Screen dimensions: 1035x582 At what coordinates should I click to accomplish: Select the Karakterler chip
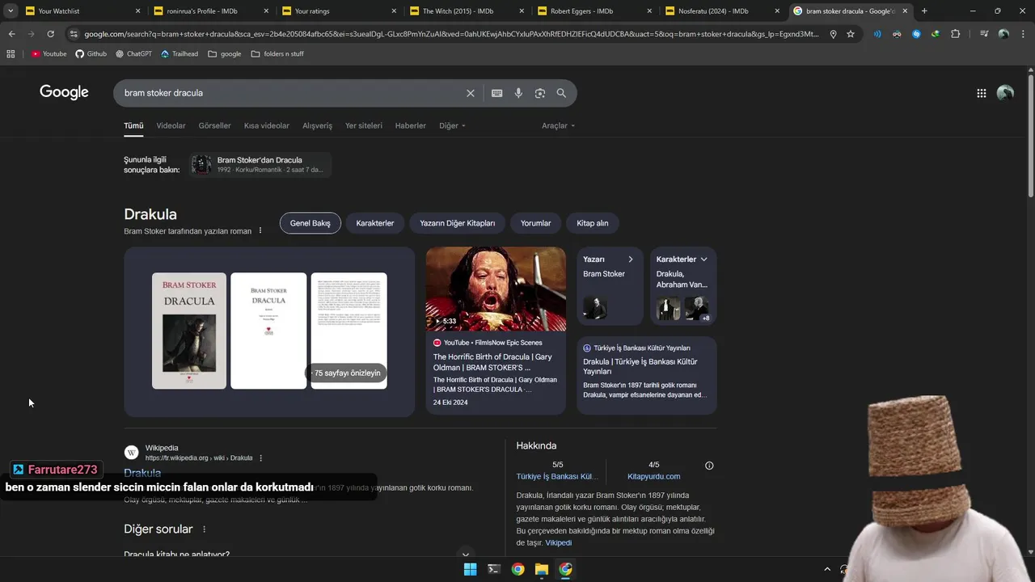pyautogui.click(x=375, y=223)
